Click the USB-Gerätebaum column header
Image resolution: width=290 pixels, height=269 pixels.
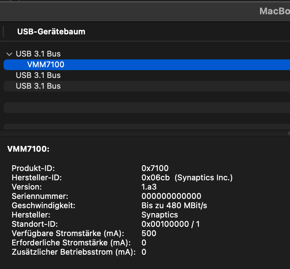coord(51,31)
